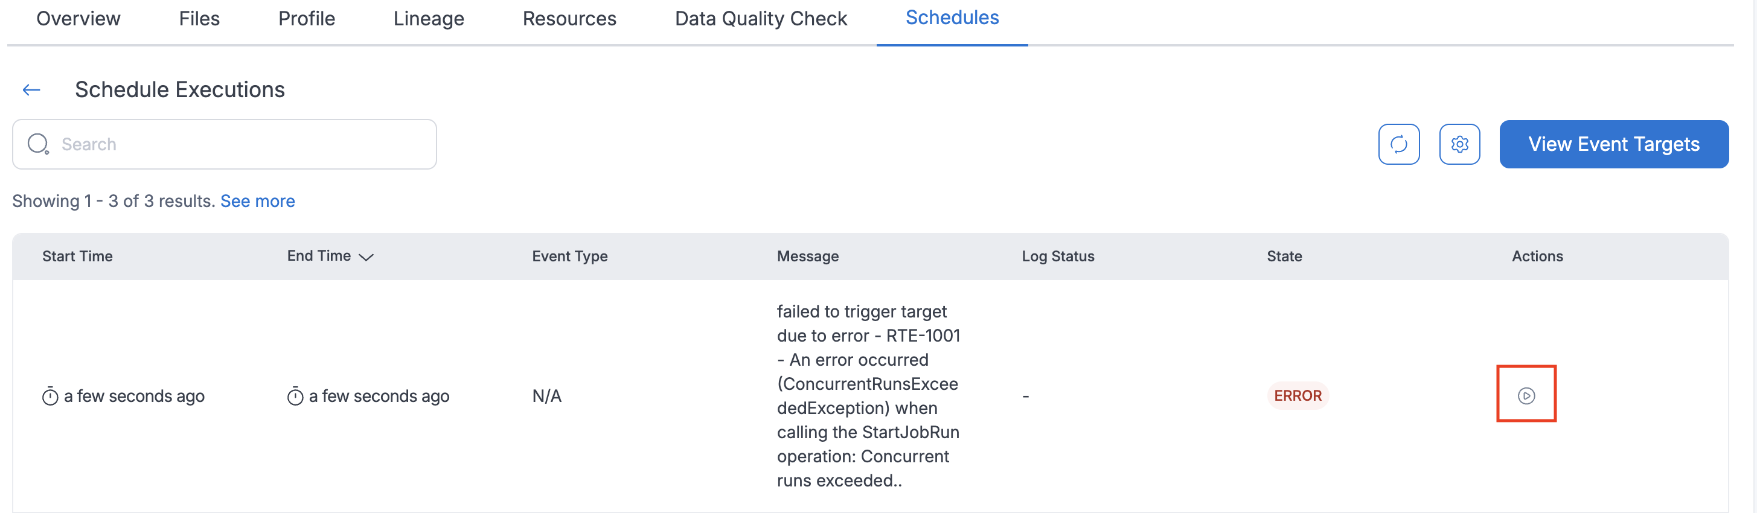Click the refresh executions icon button
1757x513 pixels.
(1398, 144)
